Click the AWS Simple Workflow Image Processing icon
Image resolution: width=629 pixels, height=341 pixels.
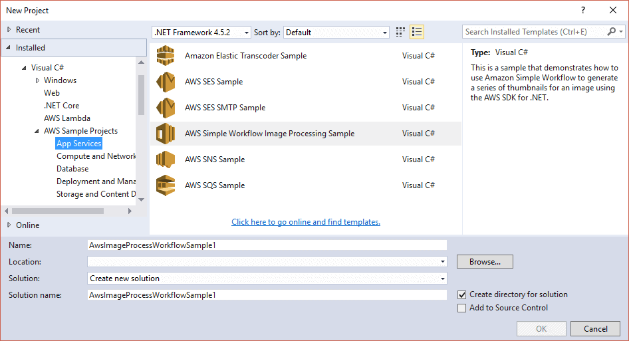pos(166,134)
